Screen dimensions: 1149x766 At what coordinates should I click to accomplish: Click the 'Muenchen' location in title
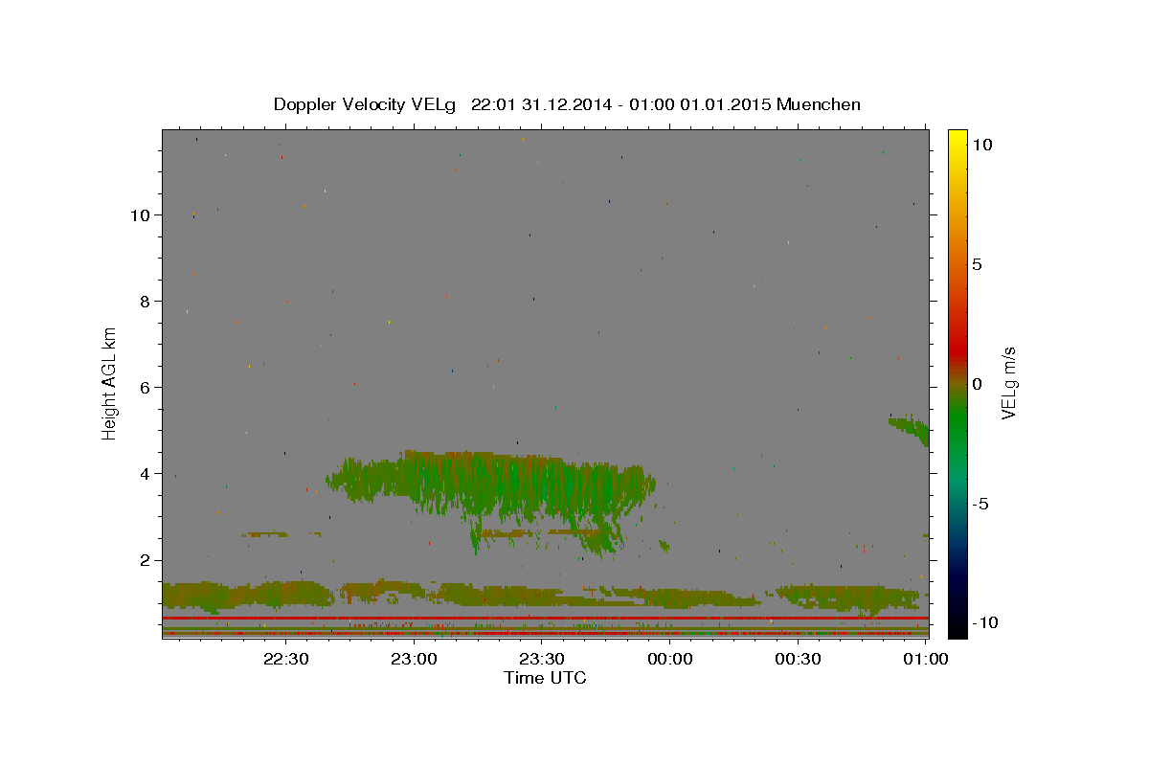[x=819, y=104]
